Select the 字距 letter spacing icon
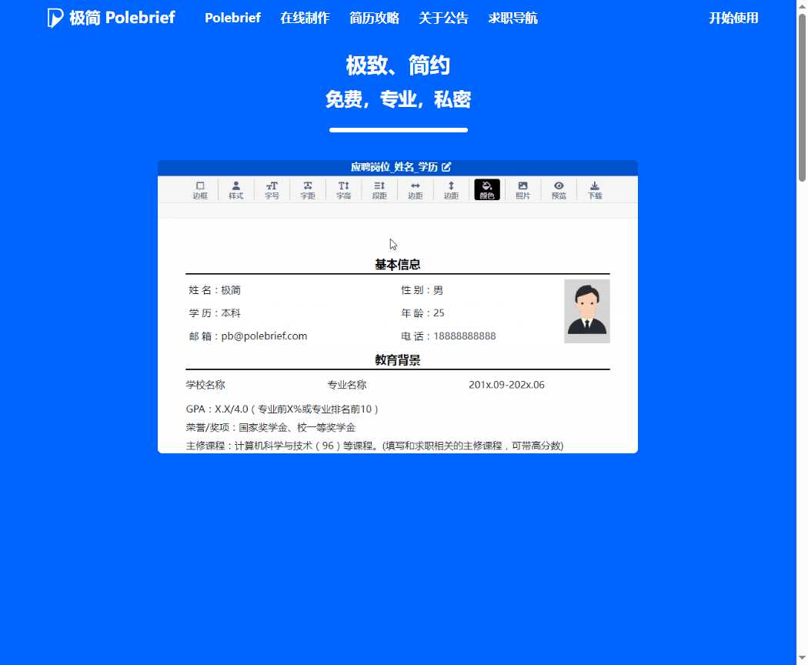This screenshot has height=665, width=808. [307, 189]
